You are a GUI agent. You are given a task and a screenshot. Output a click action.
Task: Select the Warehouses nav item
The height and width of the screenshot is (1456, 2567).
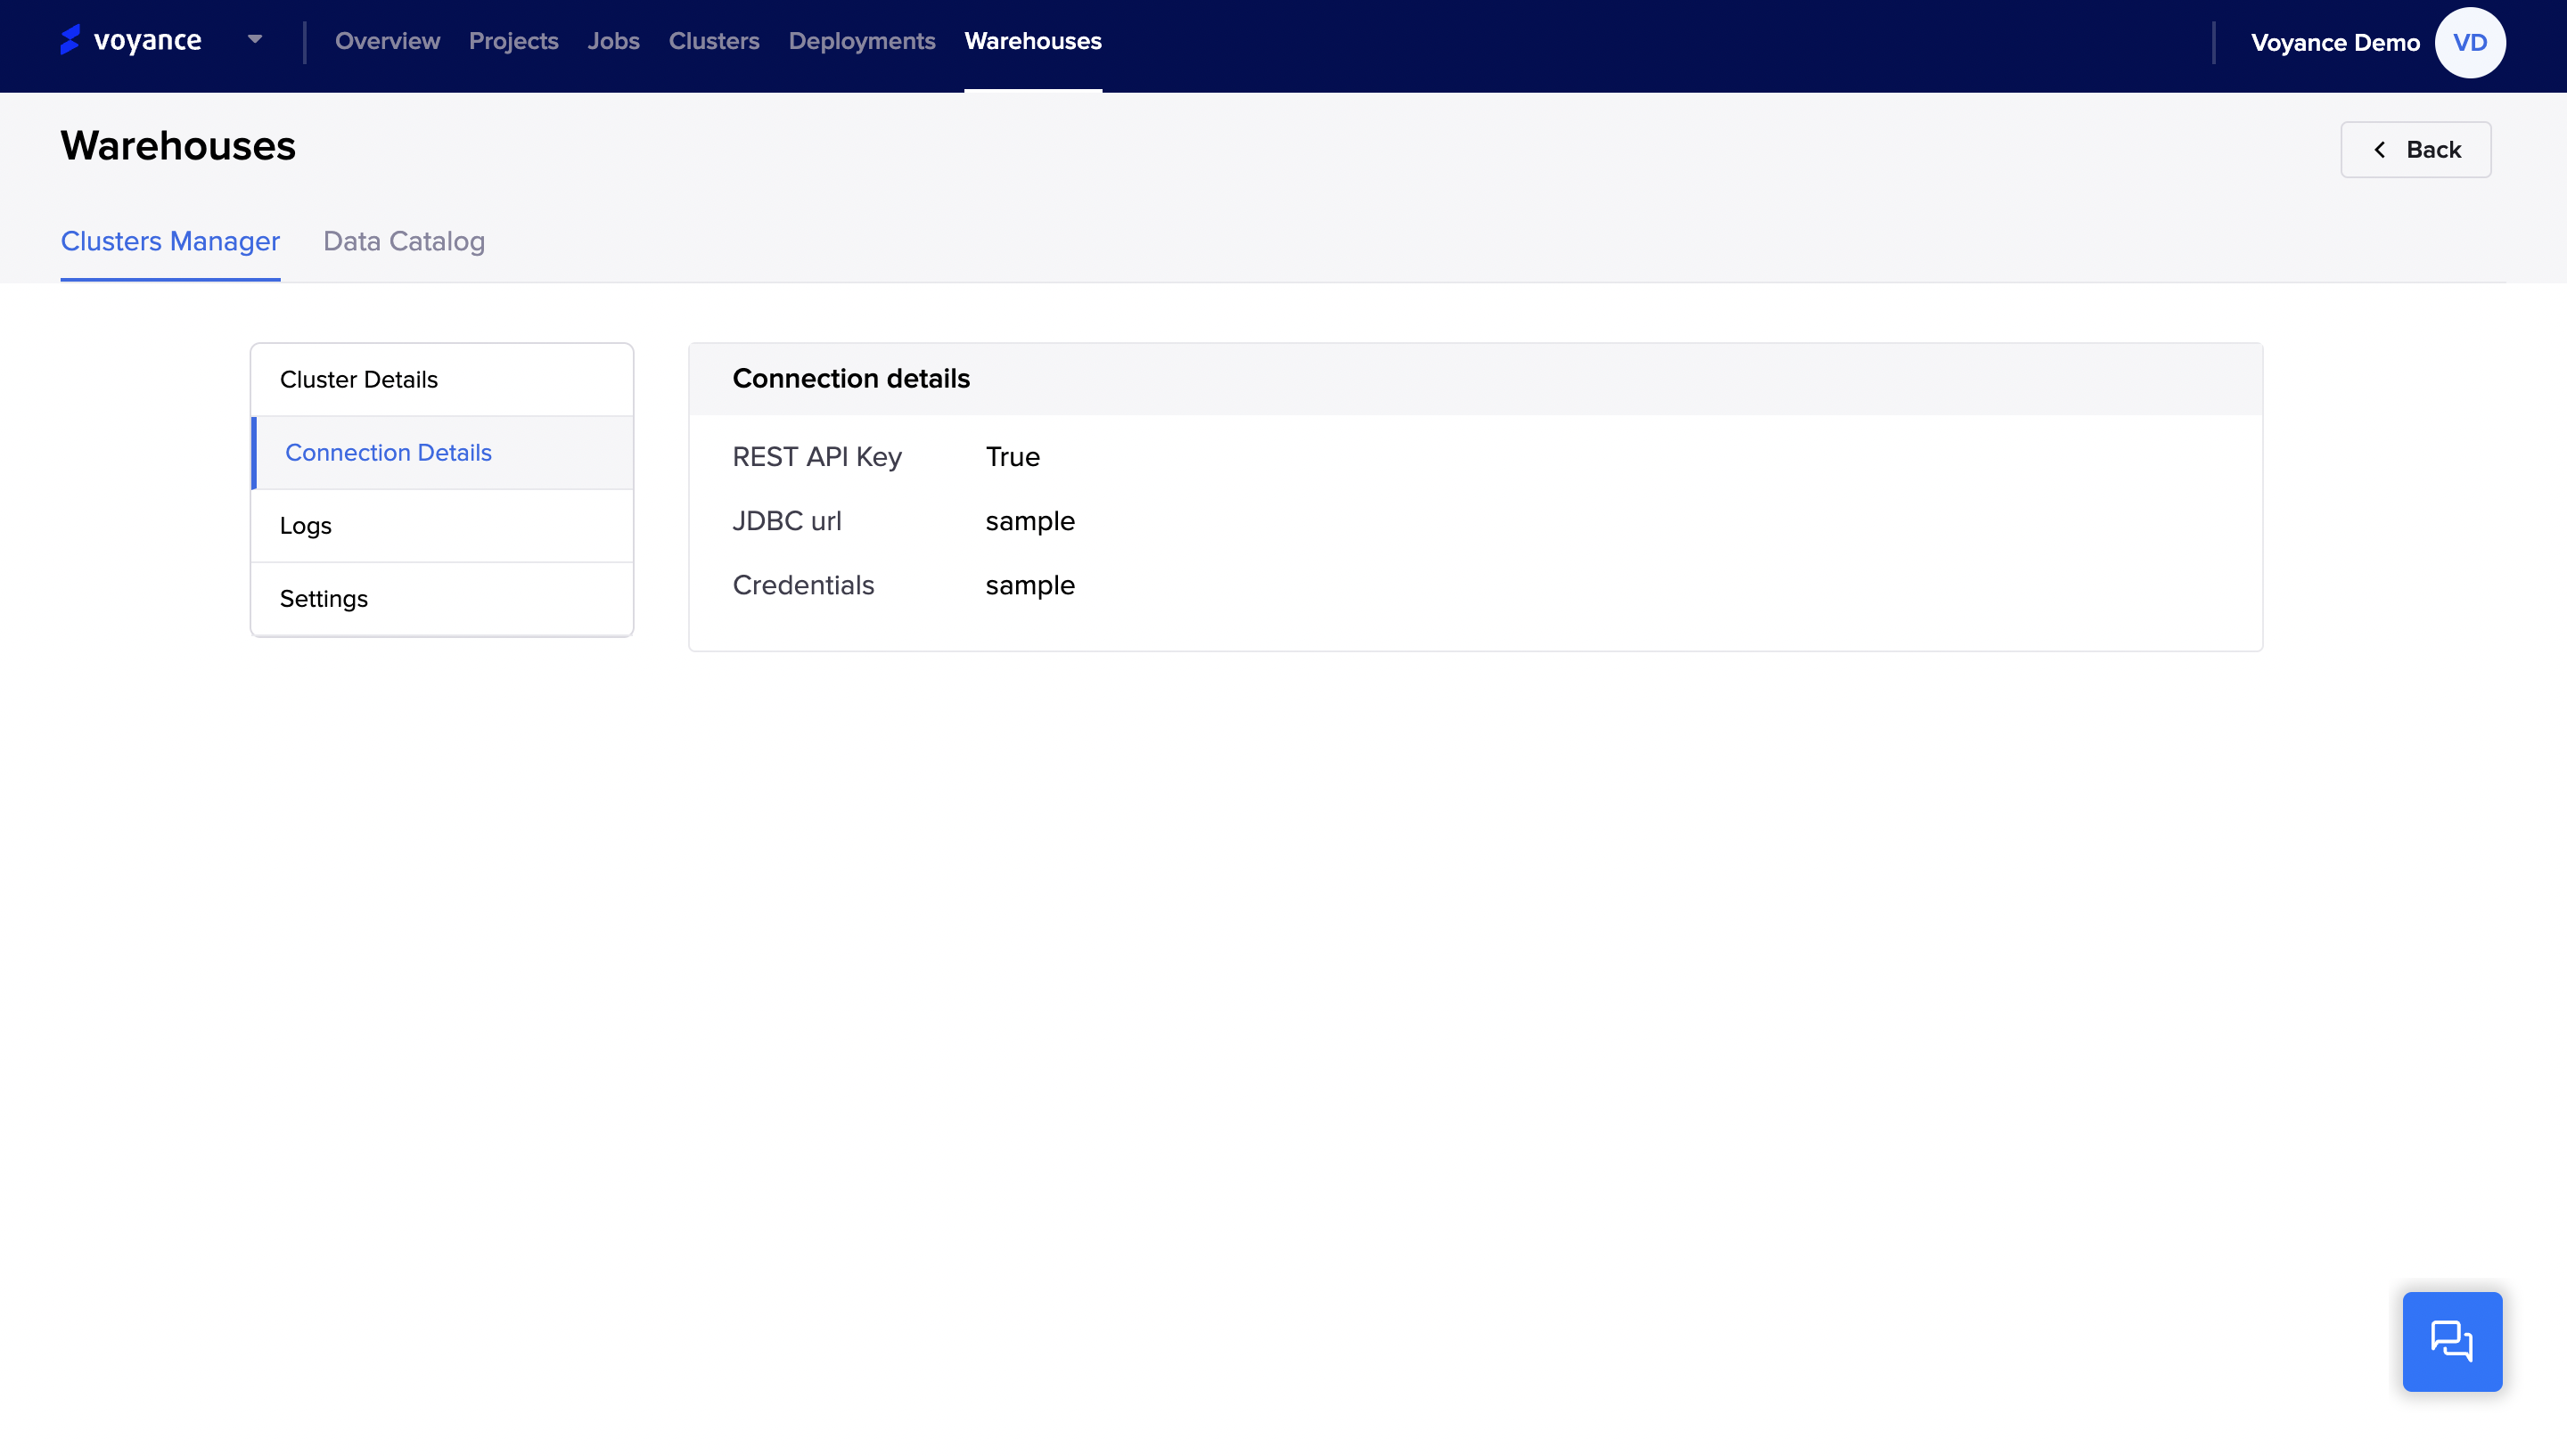click(1032, 41)
